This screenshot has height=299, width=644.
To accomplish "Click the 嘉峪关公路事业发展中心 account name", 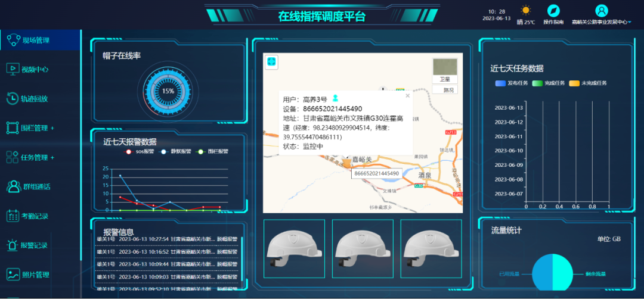I will [599, 22].
